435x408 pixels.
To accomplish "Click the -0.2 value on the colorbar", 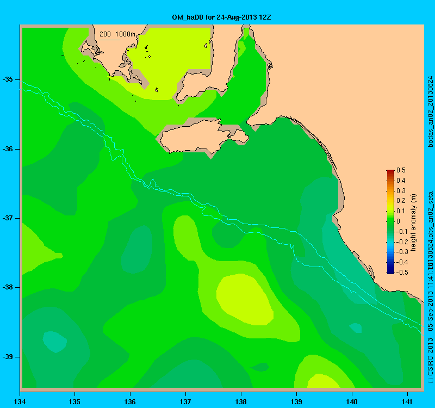I will 401,242.
